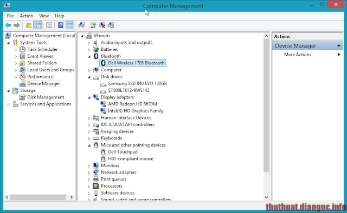The width and height of the screenshot is (347, 213).
Task: Click the Scan for hardware changes icon
Action: pos(81,25)
